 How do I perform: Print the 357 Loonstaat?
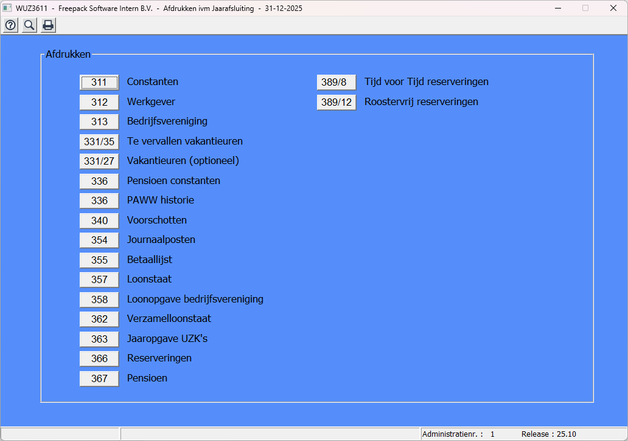[99, 279]
